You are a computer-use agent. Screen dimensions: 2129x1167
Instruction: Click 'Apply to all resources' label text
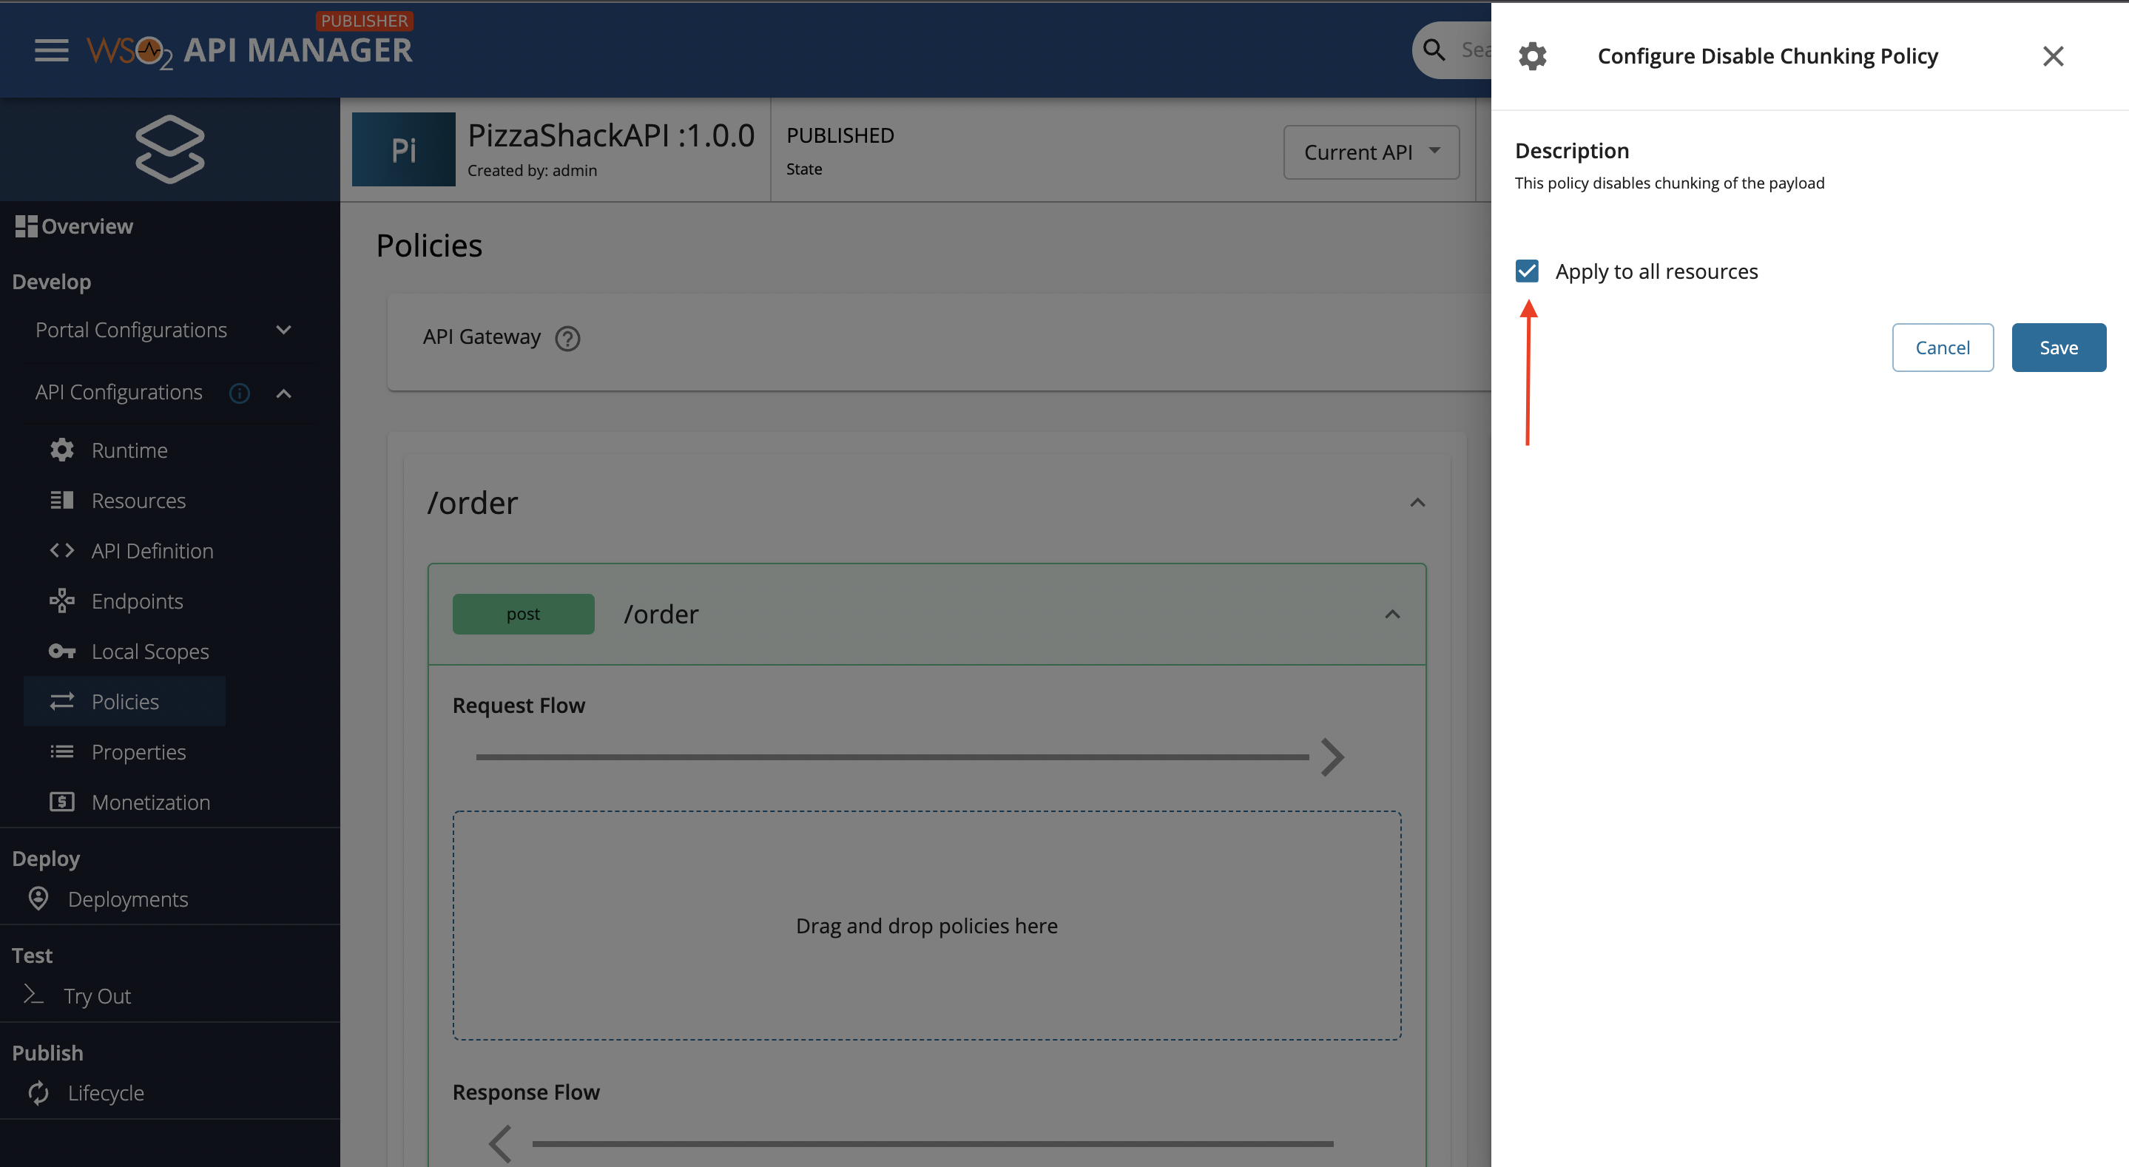click(x=1657, y=271)
